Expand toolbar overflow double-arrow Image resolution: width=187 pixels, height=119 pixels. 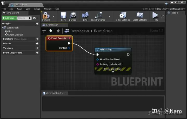163,16
